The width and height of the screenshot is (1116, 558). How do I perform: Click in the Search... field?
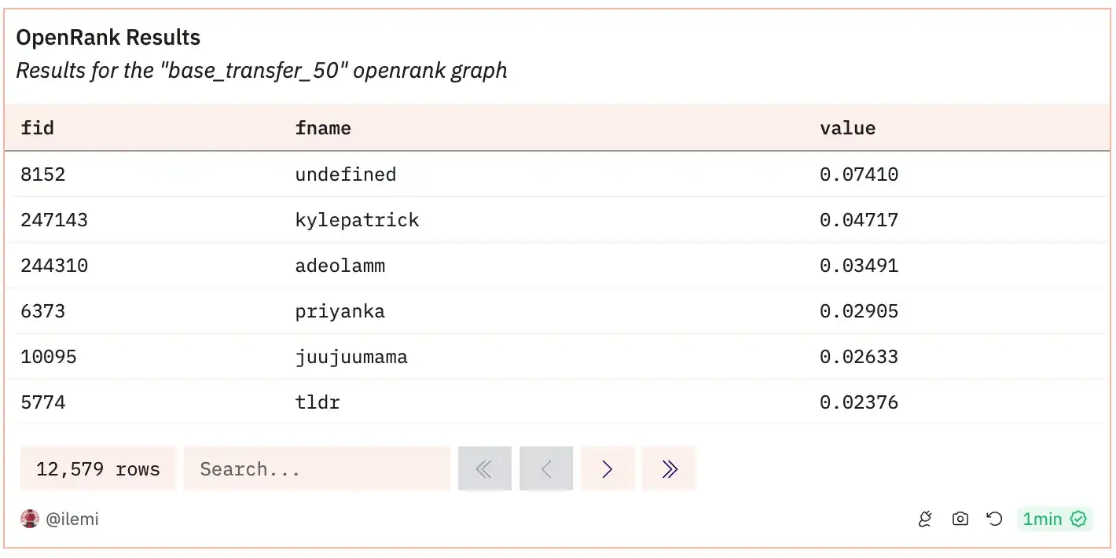click(317, 469)
